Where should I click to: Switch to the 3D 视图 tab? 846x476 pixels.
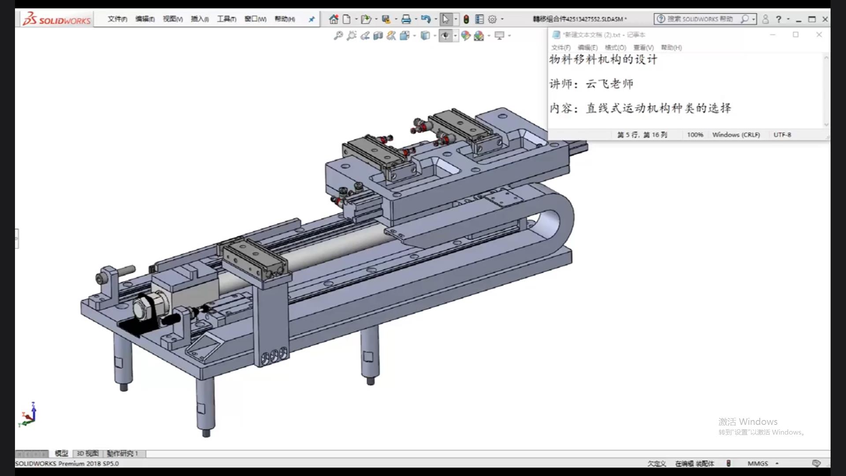coord(87,454)
